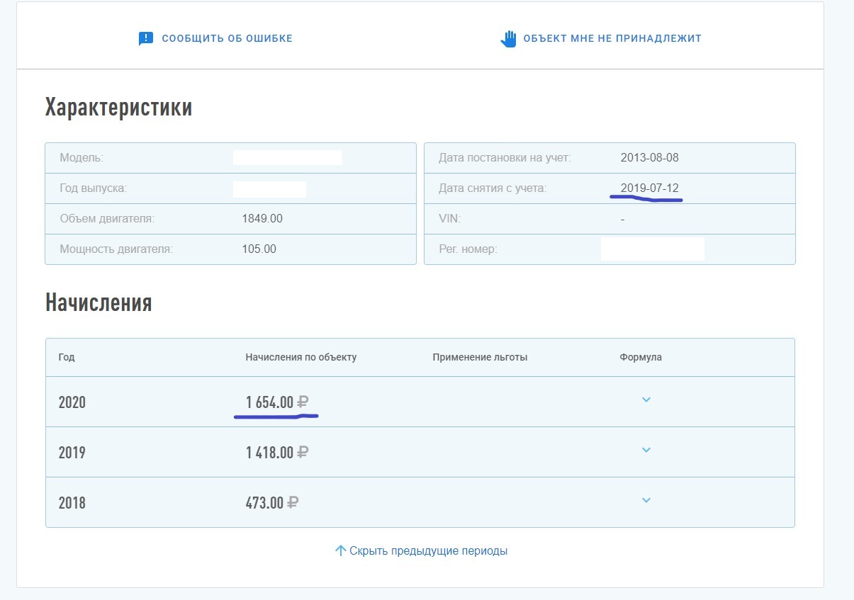Click the exclamation speech-bubble report icon
The height and width of the screenshot is (600, 854).
(x=146, y=38)
